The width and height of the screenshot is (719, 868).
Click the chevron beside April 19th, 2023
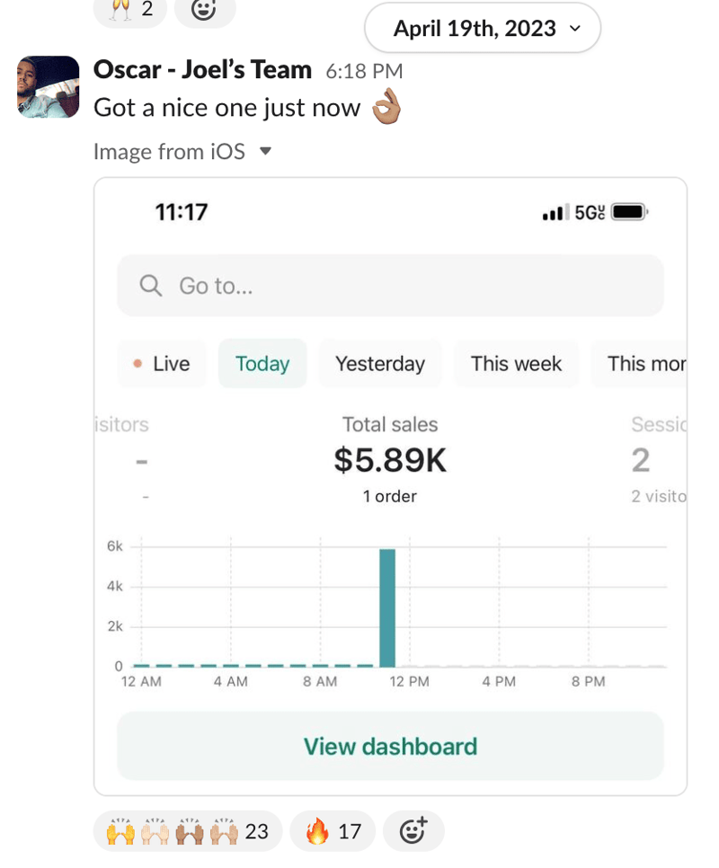(x=575, y=28)
